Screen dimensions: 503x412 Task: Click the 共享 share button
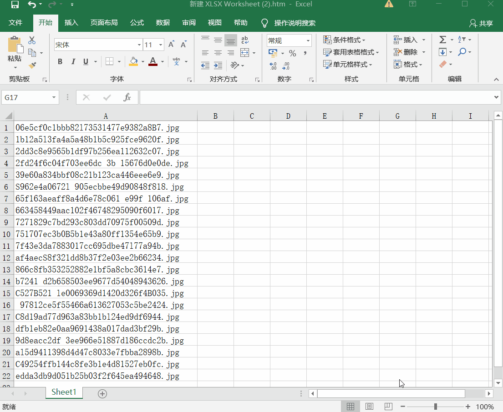(481, 23)
